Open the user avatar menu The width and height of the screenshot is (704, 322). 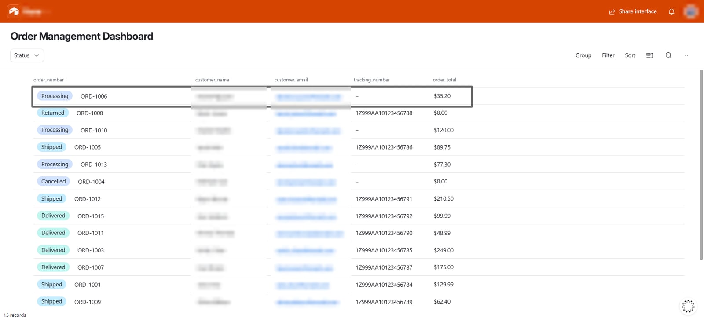pos(691,11)
